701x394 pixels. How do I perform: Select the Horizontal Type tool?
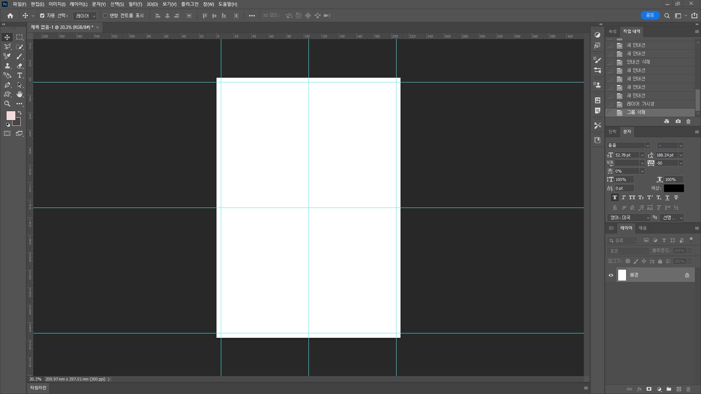[x=20, y=76]
